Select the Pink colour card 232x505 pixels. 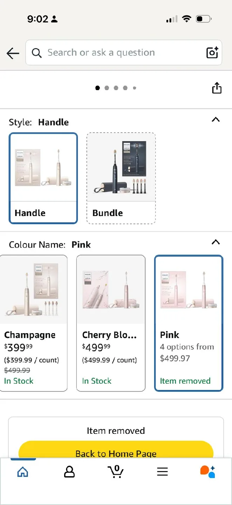point(189,323)
